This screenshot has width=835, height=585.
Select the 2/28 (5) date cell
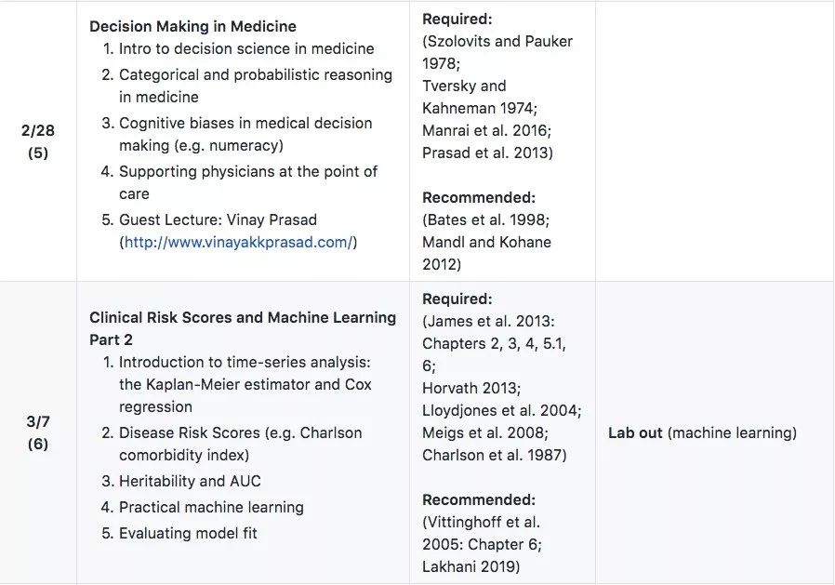[x=38, y=141]
